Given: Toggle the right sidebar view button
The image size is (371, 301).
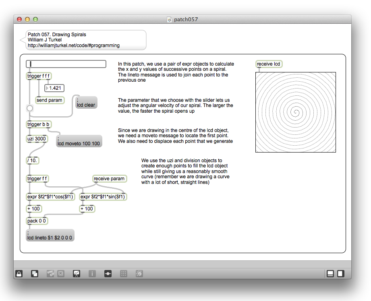Looking at the screenshot, I should [340, 274].
